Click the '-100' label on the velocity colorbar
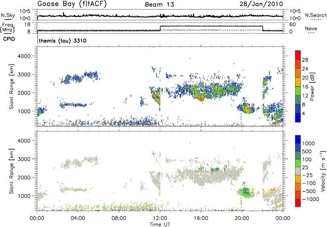327x227 pixels. pos(309,183)
